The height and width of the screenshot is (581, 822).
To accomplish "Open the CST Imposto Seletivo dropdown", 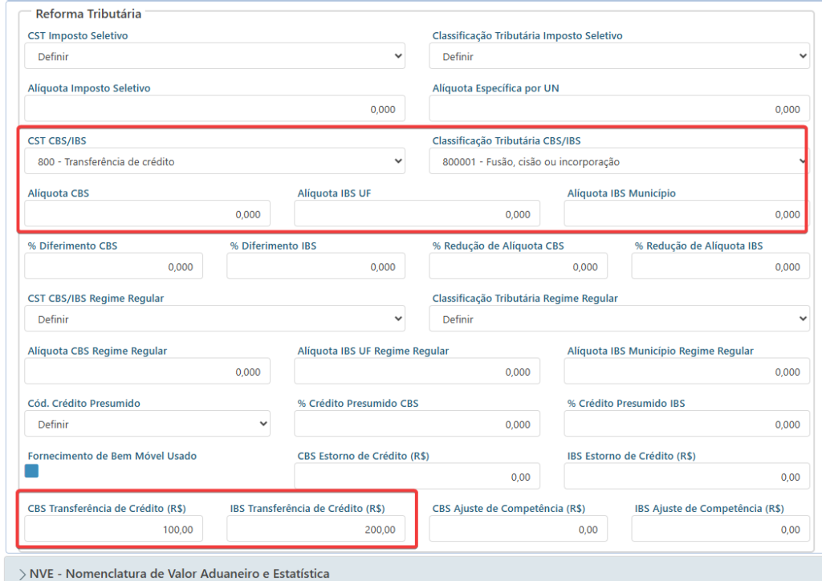I will tap(214, 56).
